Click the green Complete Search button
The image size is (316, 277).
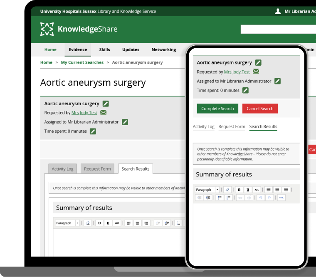[217, 109]
